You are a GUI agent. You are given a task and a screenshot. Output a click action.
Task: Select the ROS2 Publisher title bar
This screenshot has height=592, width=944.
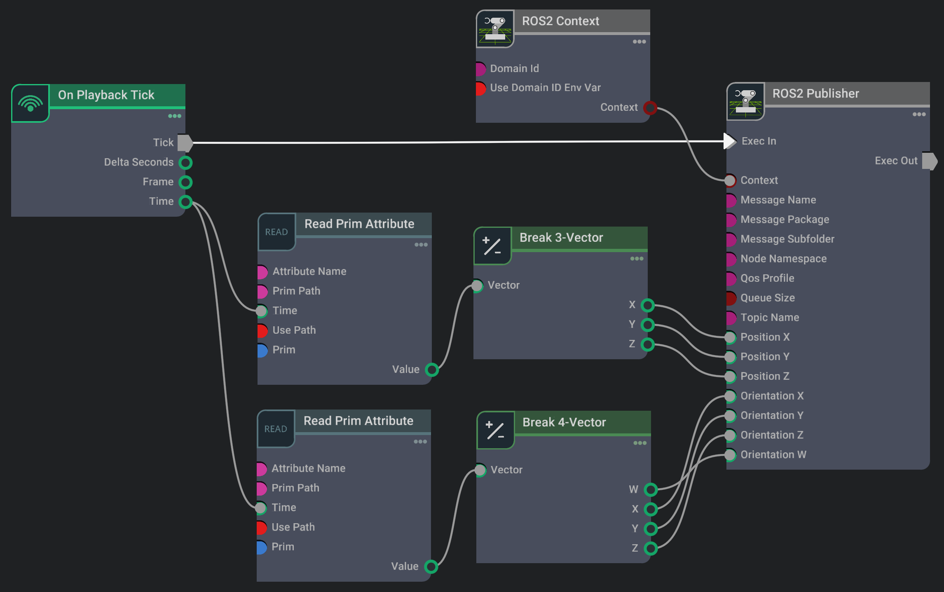pos(847,94)
